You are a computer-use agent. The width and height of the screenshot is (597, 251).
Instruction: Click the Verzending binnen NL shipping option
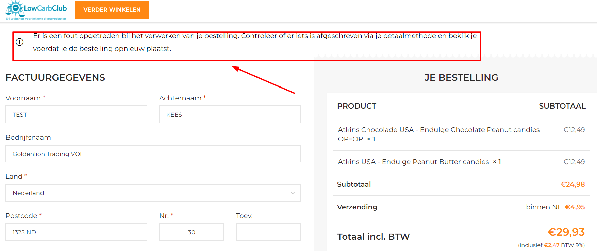click(x=555, y=207)
